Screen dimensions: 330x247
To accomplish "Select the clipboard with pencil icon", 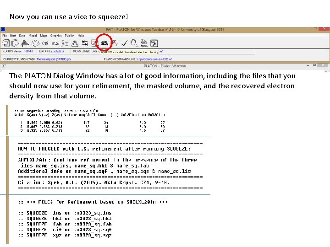I will pyautogui.click(x=15, y=43).
